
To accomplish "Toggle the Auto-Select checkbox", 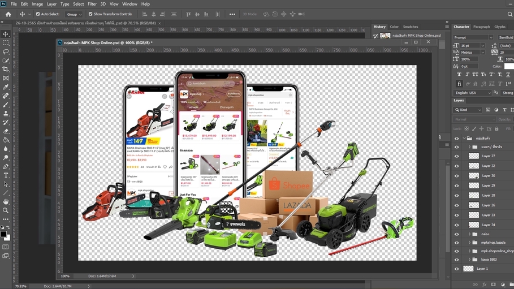I will [38, 14].
